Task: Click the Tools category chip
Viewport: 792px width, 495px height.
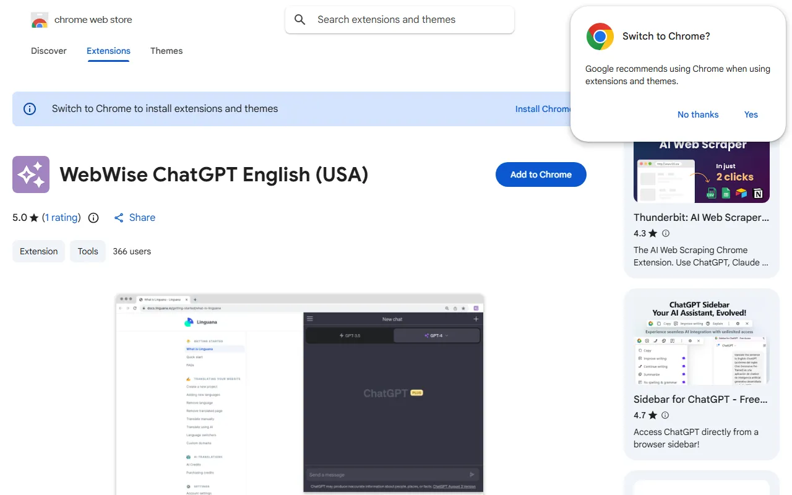Action: pos(88,251)
